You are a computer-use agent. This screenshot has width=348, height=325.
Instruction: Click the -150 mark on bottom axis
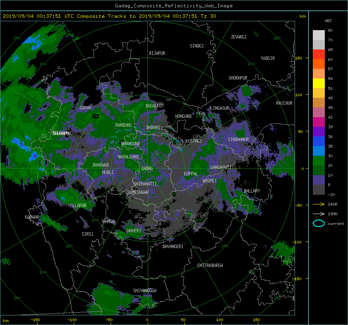35,320
